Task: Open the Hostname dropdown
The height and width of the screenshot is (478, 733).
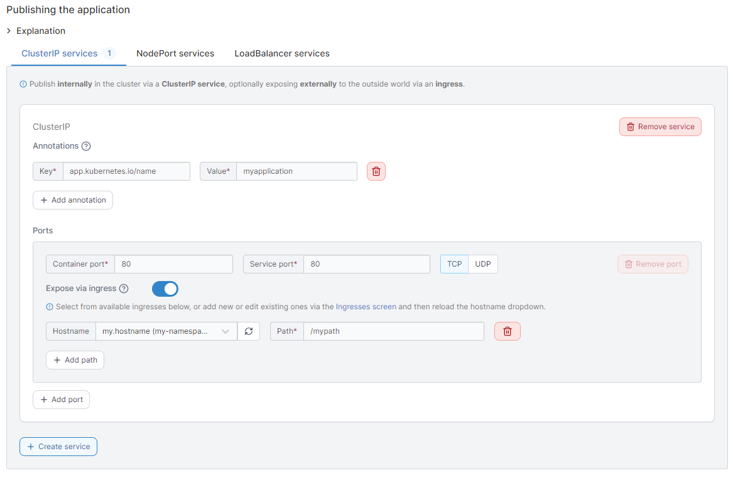Action: 166,331
